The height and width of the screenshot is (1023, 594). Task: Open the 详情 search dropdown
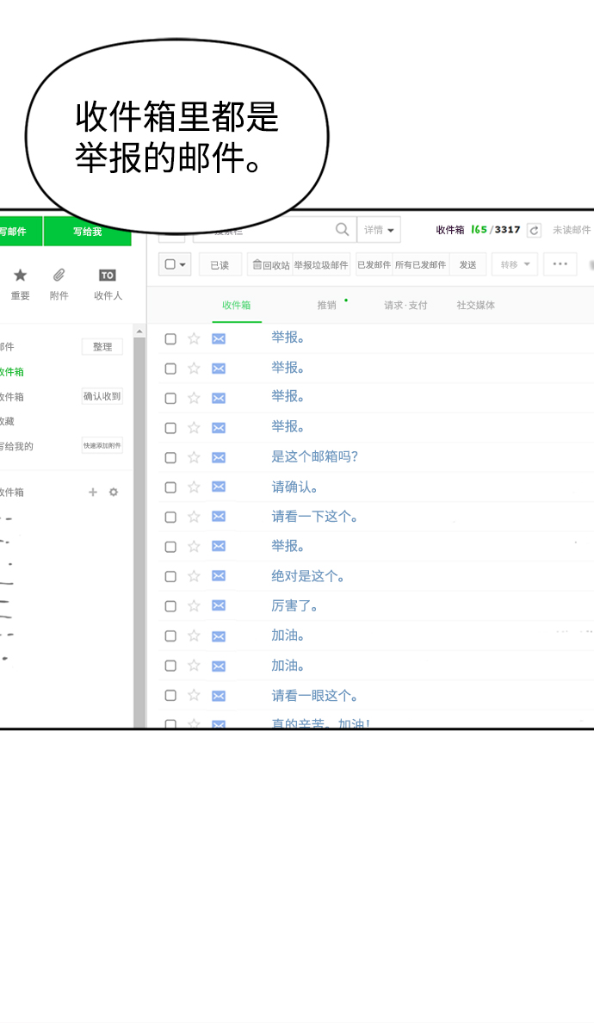pos(379,230)
